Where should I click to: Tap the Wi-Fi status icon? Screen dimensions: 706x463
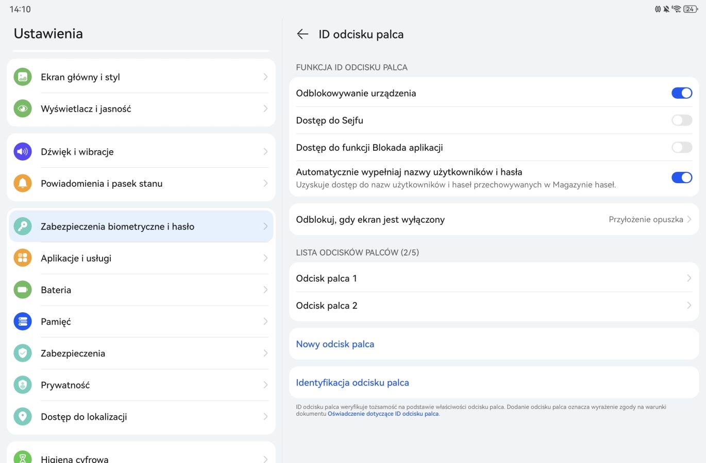click(x=677, y=9)
